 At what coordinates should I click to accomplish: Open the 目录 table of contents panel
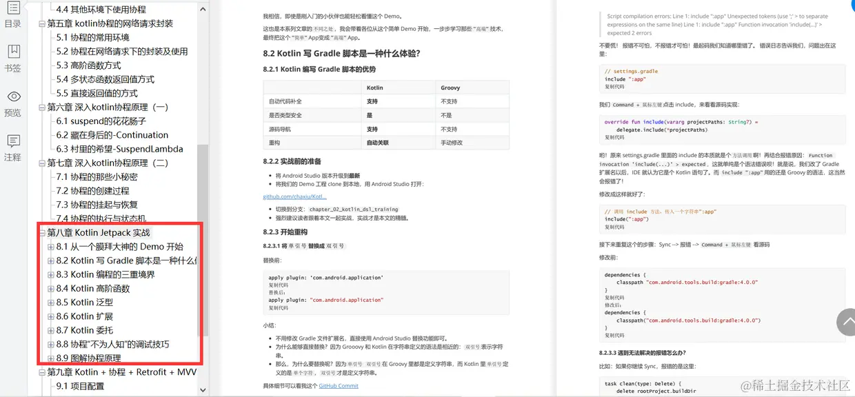click(12, 14)
